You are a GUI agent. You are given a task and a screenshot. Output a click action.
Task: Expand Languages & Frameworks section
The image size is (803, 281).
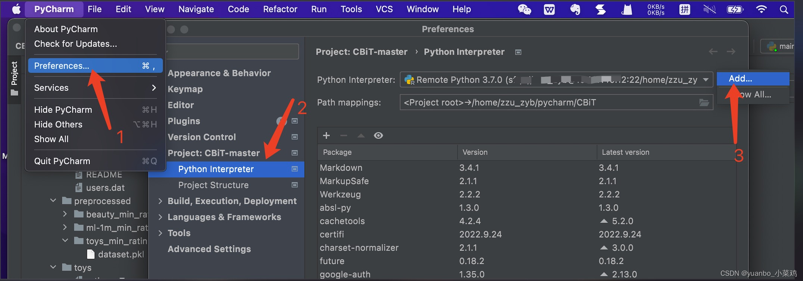click(160, 217)
